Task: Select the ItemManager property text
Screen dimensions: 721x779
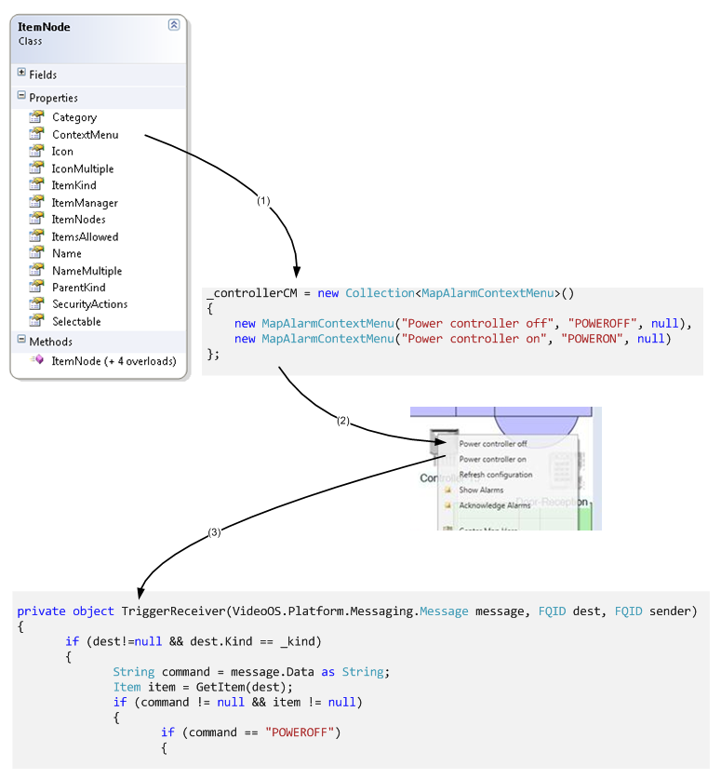Action: click(85, 203)
